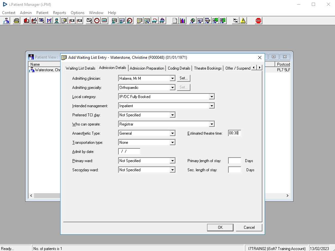This screenshot has width=335, height=251.
Task: Click the red book icon in the toolbar
Action: tap(26, 21)
